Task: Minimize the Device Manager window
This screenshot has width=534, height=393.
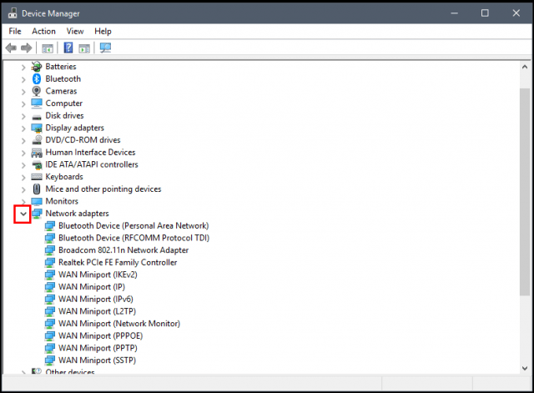Action: click(x=454, y=13)
